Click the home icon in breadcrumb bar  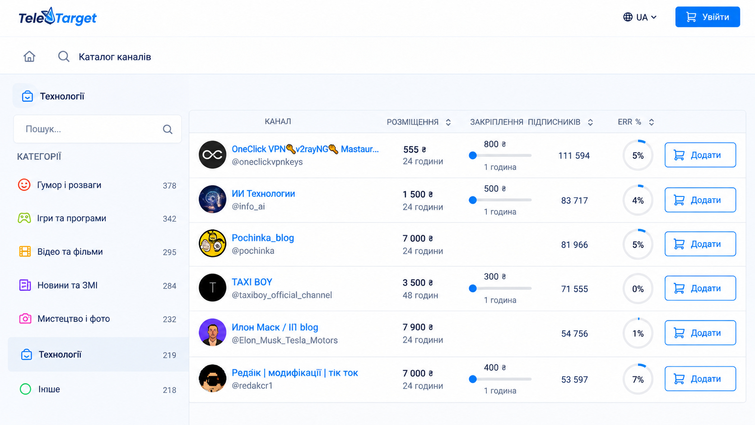point(29,56)
